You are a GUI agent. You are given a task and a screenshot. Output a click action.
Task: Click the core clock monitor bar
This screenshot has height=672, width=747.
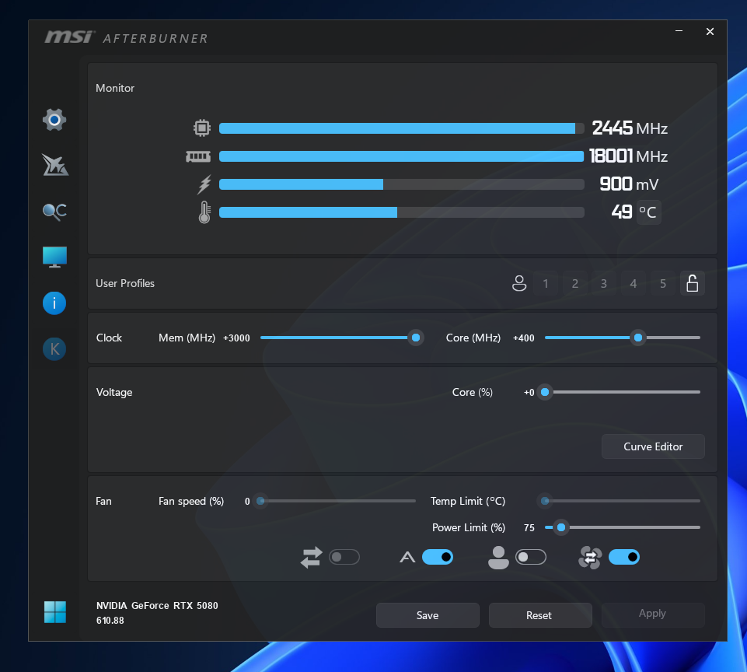click(x=402, y=128)
